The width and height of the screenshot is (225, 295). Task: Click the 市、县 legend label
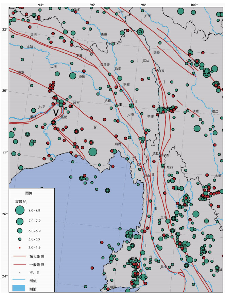click(x=34, y=273)
